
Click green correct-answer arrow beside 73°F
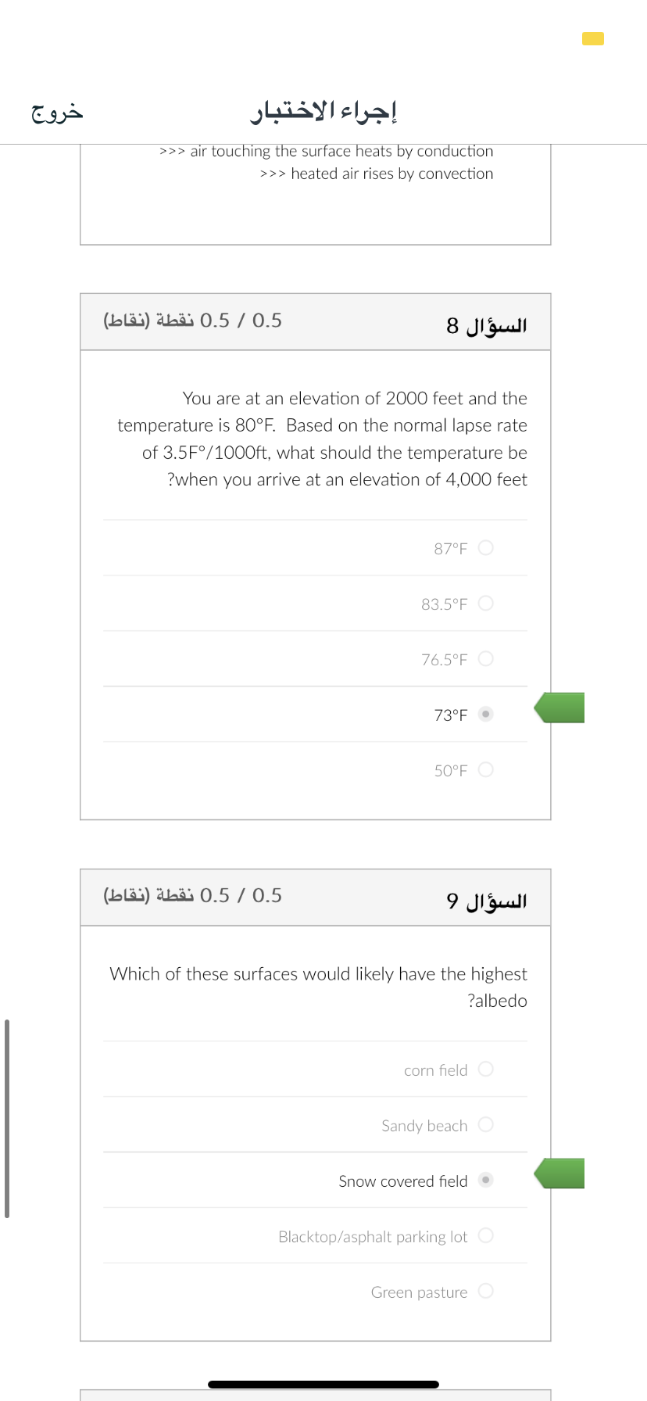click(x=559, y=708)
